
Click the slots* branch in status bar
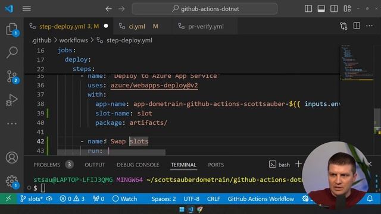click(x=32, y=199)
